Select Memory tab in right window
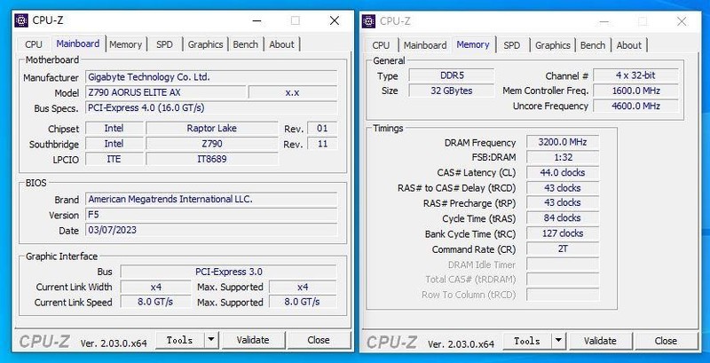710x363 pixels. point(473,44)
